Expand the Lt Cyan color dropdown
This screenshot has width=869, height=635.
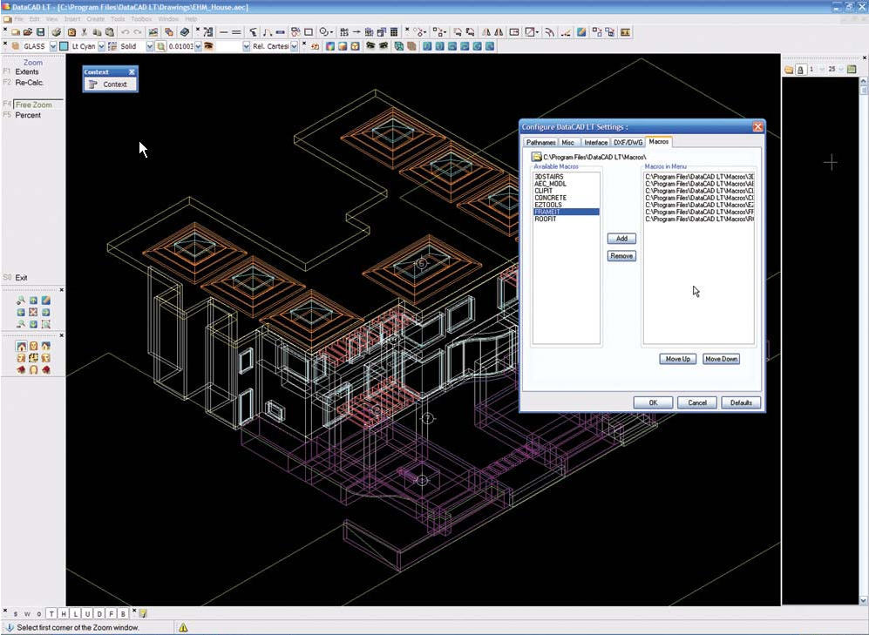[101, 46]
